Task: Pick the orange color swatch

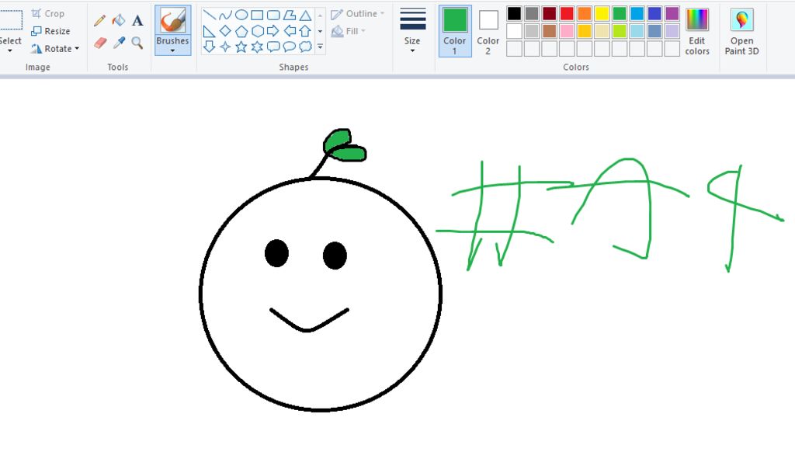Action: [x=584, y=13]
